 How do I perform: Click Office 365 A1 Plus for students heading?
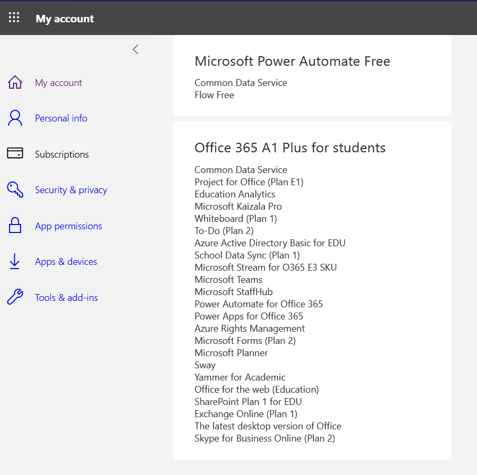290,148
